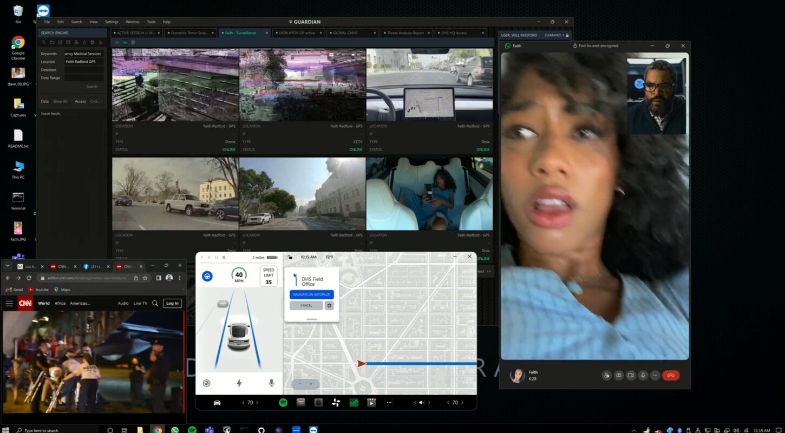Zoom out the Tesla map with minus
Screen dimensions: 785x433
tap(299, 383)
